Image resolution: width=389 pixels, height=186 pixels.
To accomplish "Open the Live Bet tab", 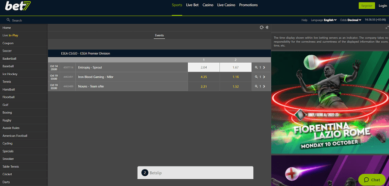I will pyautogui.click(x=192, y=5).
